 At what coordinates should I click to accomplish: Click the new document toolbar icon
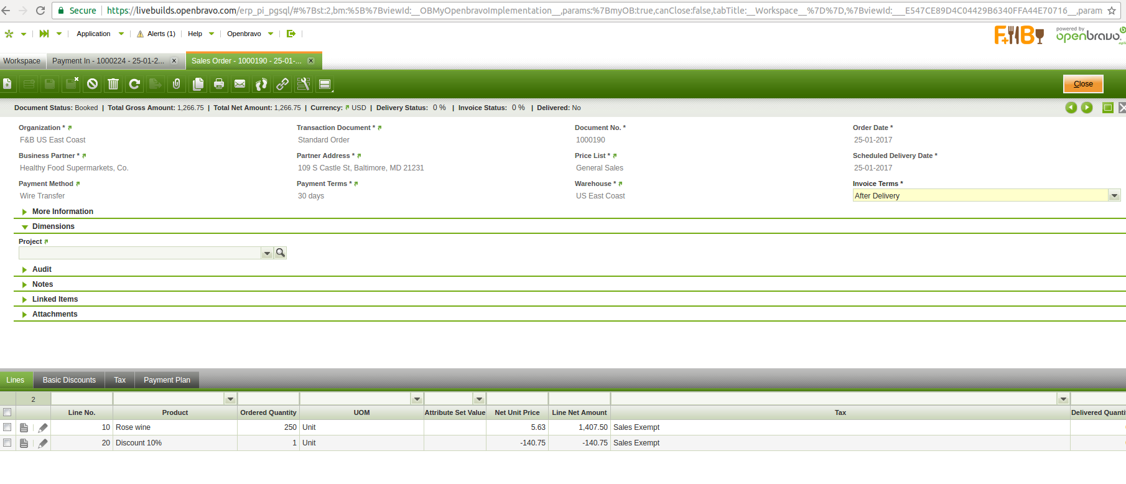(7, 84)
